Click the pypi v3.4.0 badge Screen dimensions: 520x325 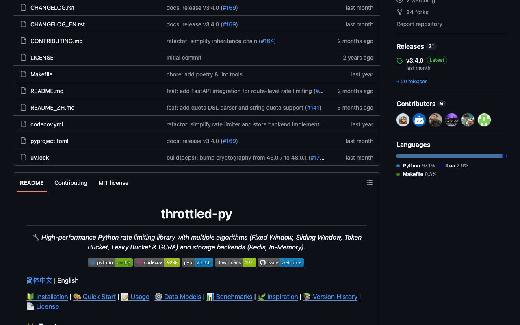pyautogui.click(x=197, y=262)
